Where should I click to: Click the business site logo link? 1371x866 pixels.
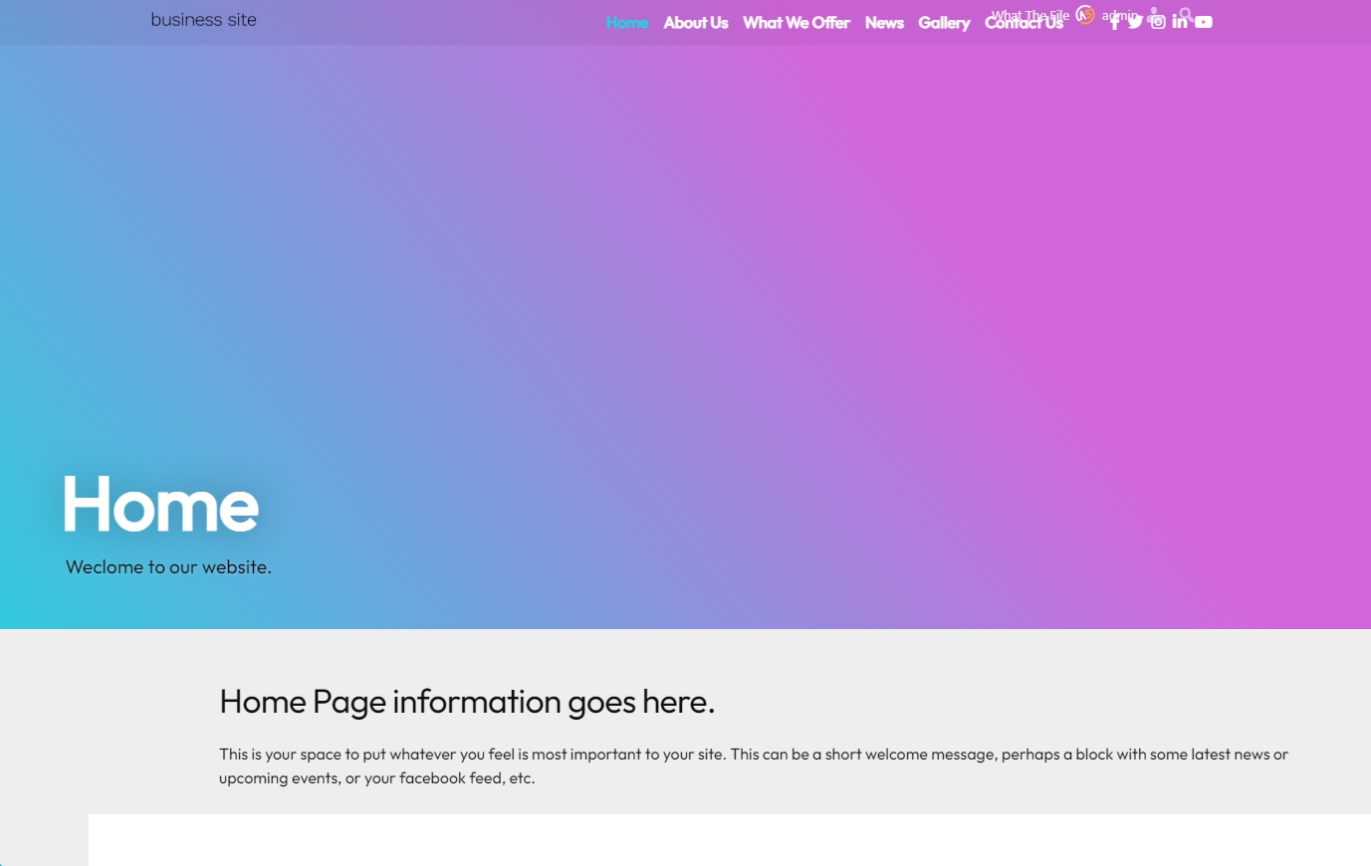[x=204, y=20]
